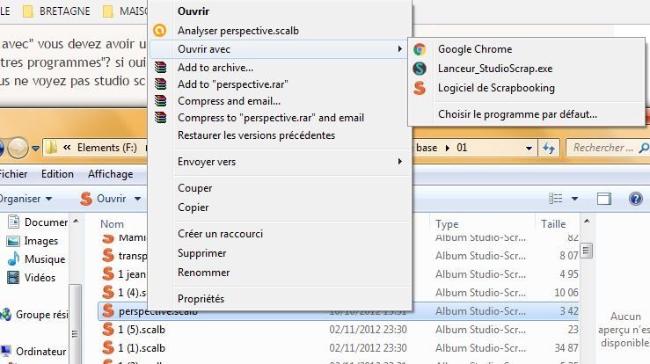Select Renommer from the context menu
This screenshot has height=364, width=650.
click(x=203, y=273)
